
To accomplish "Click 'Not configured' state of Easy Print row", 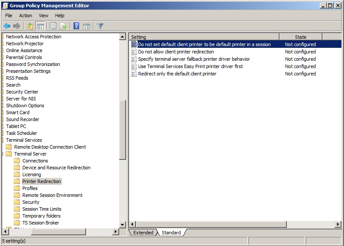I will 300,66.
